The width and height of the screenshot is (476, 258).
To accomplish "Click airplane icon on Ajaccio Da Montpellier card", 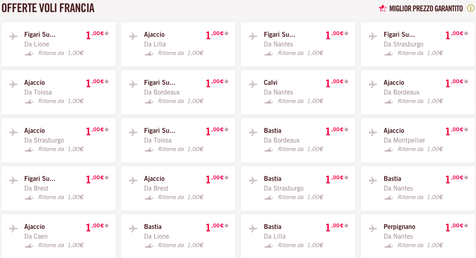I will [373, 132].
